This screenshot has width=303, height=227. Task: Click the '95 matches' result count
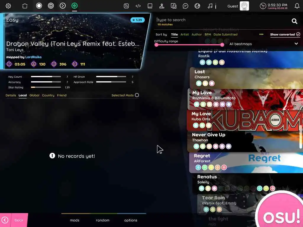click(x=165, y=25)
